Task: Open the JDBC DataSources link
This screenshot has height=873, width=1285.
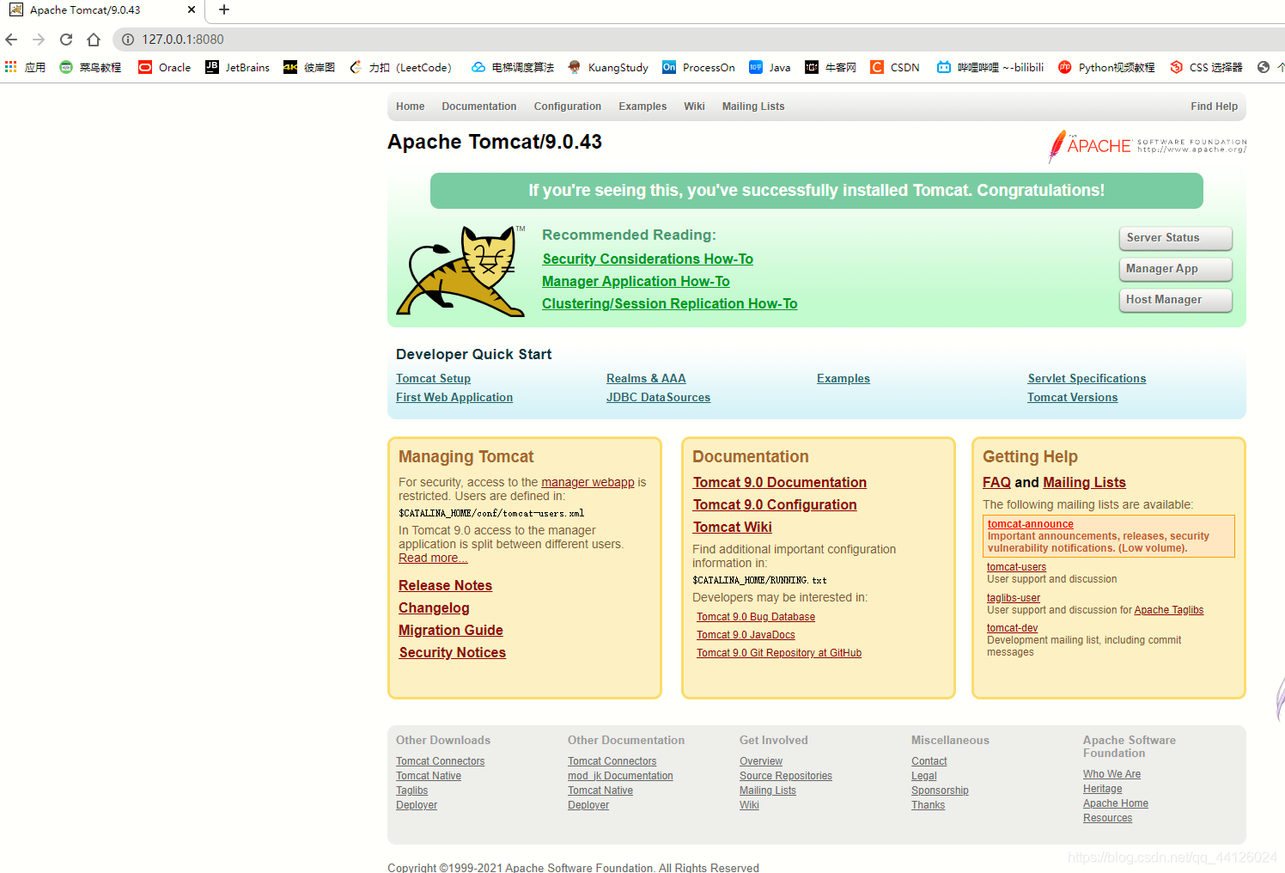Action: [x=658, y=397]
